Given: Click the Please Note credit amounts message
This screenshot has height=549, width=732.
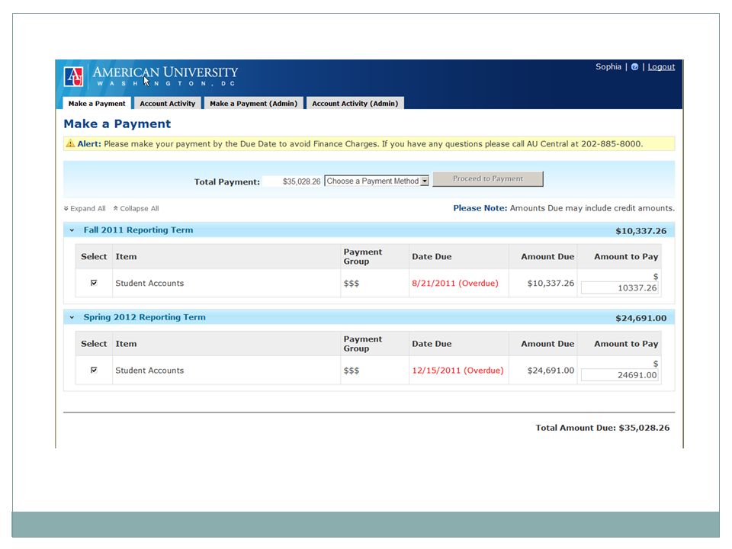Looking at the screenshot, I should (x=564, y=208).
